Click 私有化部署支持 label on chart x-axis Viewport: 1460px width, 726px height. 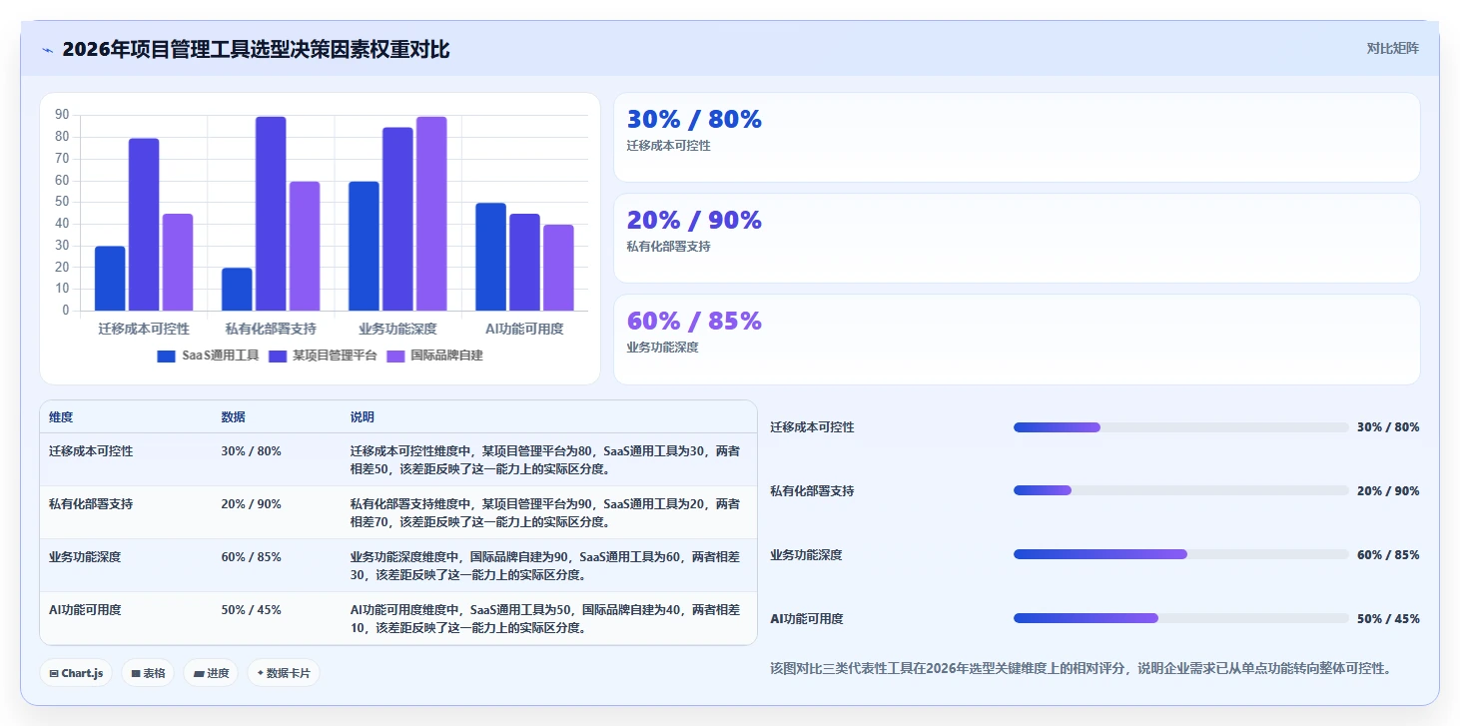click(x=271, y=329)
